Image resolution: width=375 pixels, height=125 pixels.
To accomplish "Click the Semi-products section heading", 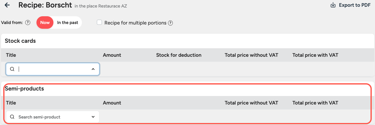I will click(x=24, y=88).
